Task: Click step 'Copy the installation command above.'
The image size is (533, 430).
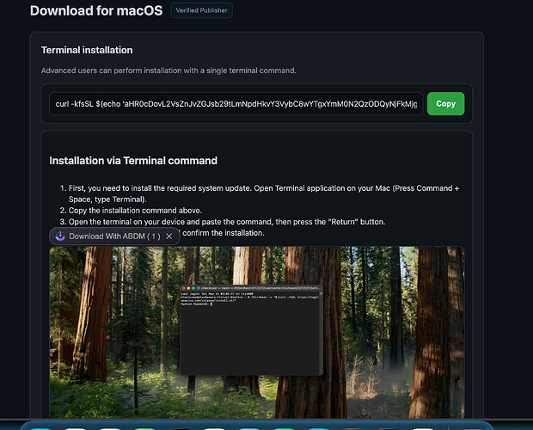Action: click(x=135, y=211)
